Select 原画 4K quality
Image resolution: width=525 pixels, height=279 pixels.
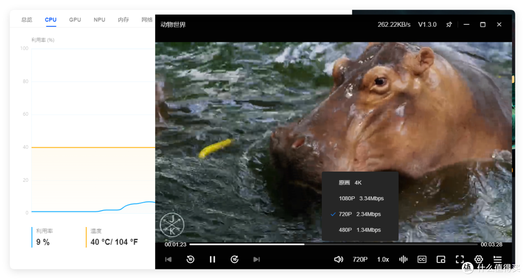click(360, 183)
